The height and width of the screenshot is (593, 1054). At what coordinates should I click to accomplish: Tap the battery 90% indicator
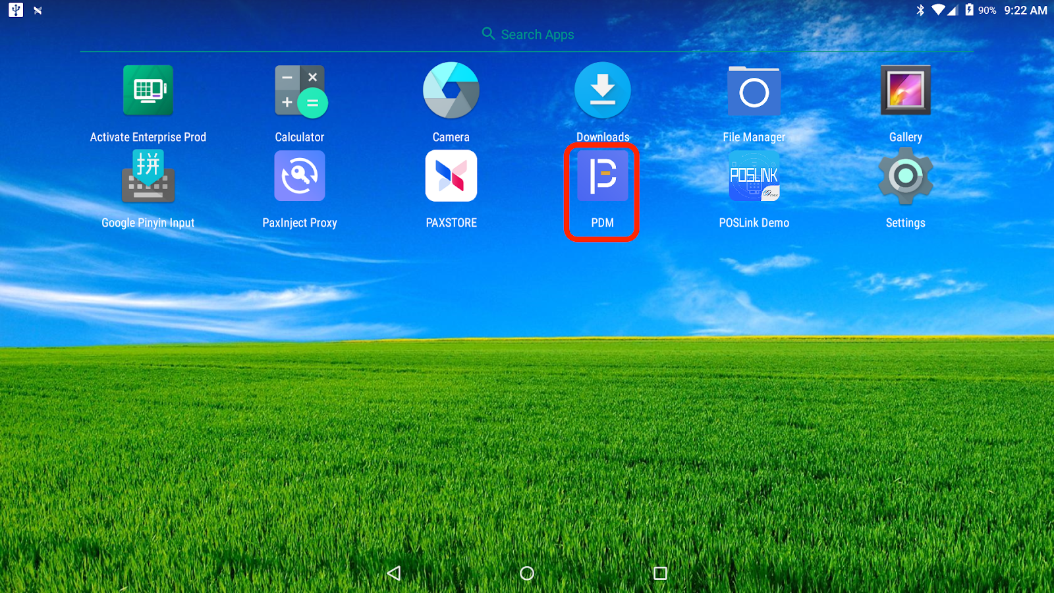[x=980, y=10]
